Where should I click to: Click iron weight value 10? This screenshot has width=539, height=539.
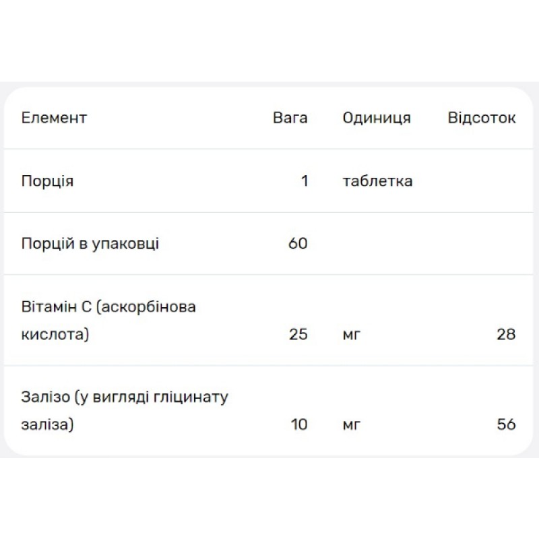click(x=298, y=424)
